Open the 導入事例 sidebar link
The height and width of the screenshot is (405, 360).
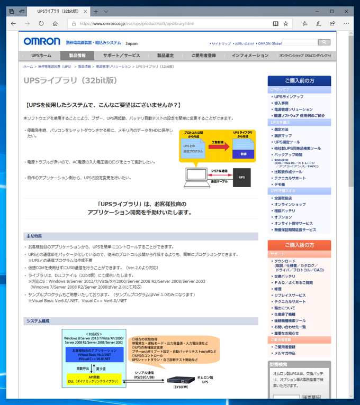(x=281, y=103)
